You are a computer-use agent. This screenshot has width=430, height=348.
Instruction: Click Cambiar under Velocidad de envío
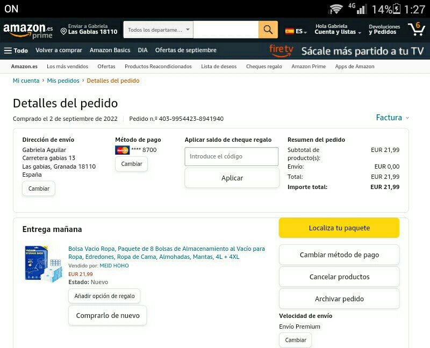[x=295, y=340]
